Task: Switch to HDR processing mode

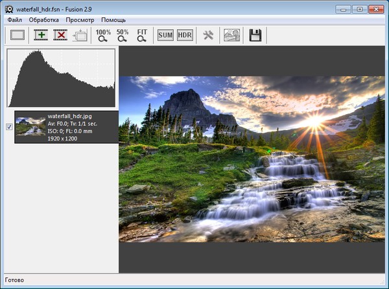Action: click(185, 36)
